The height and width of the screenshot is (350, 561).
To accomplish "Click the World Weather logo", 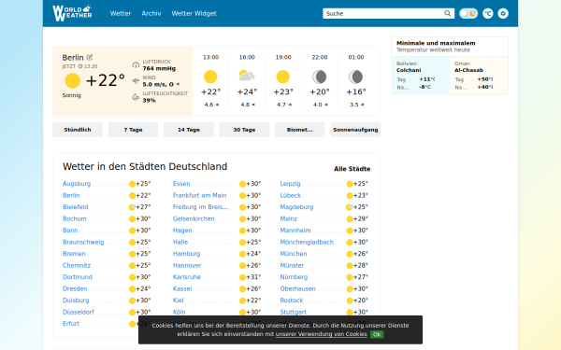I will [72, 13].
